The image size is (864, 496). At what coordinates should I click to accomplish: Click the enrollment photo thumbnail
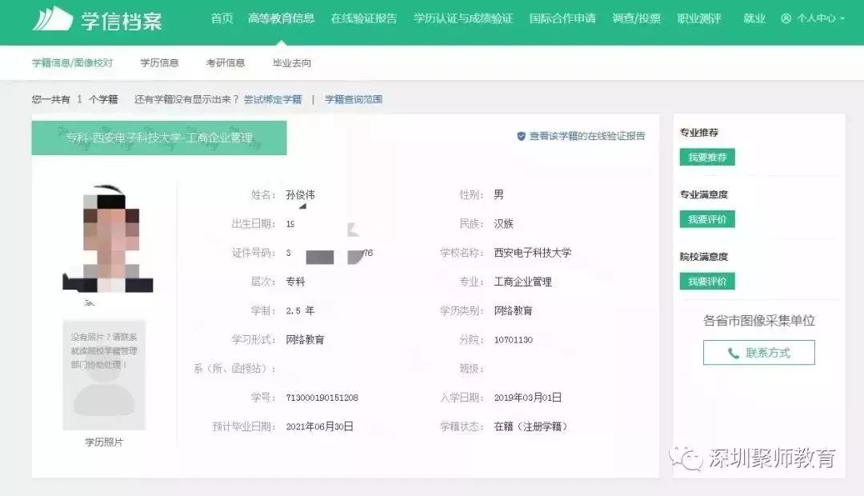tap(108, 238)
